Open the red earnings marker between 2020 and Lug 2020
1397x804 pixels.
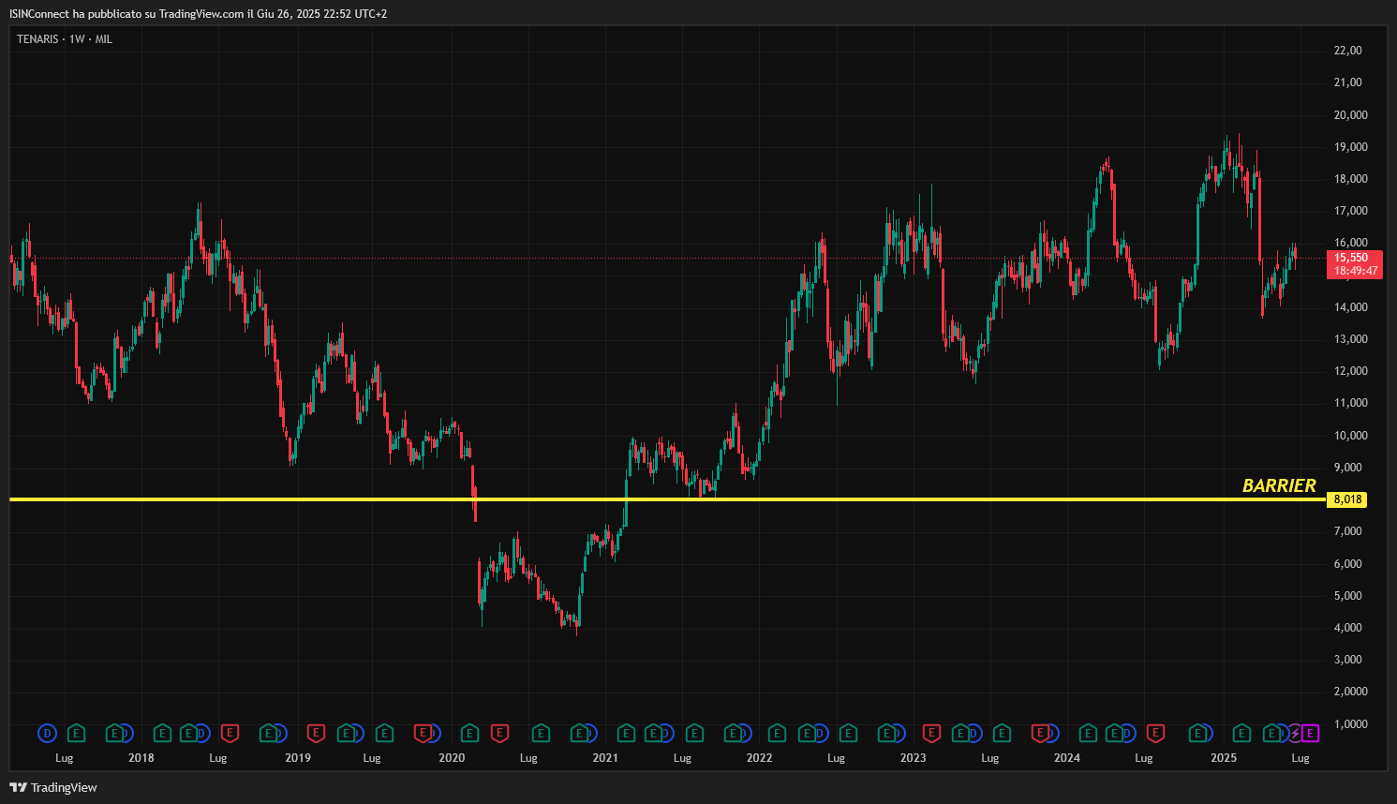tap(499, 734)
